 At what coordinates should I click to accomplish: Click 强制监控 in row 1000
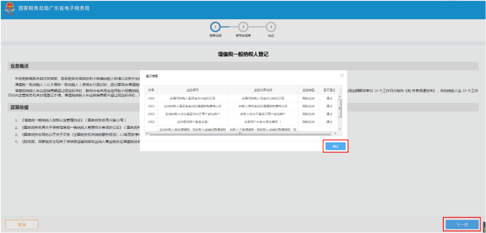(308, 98)
